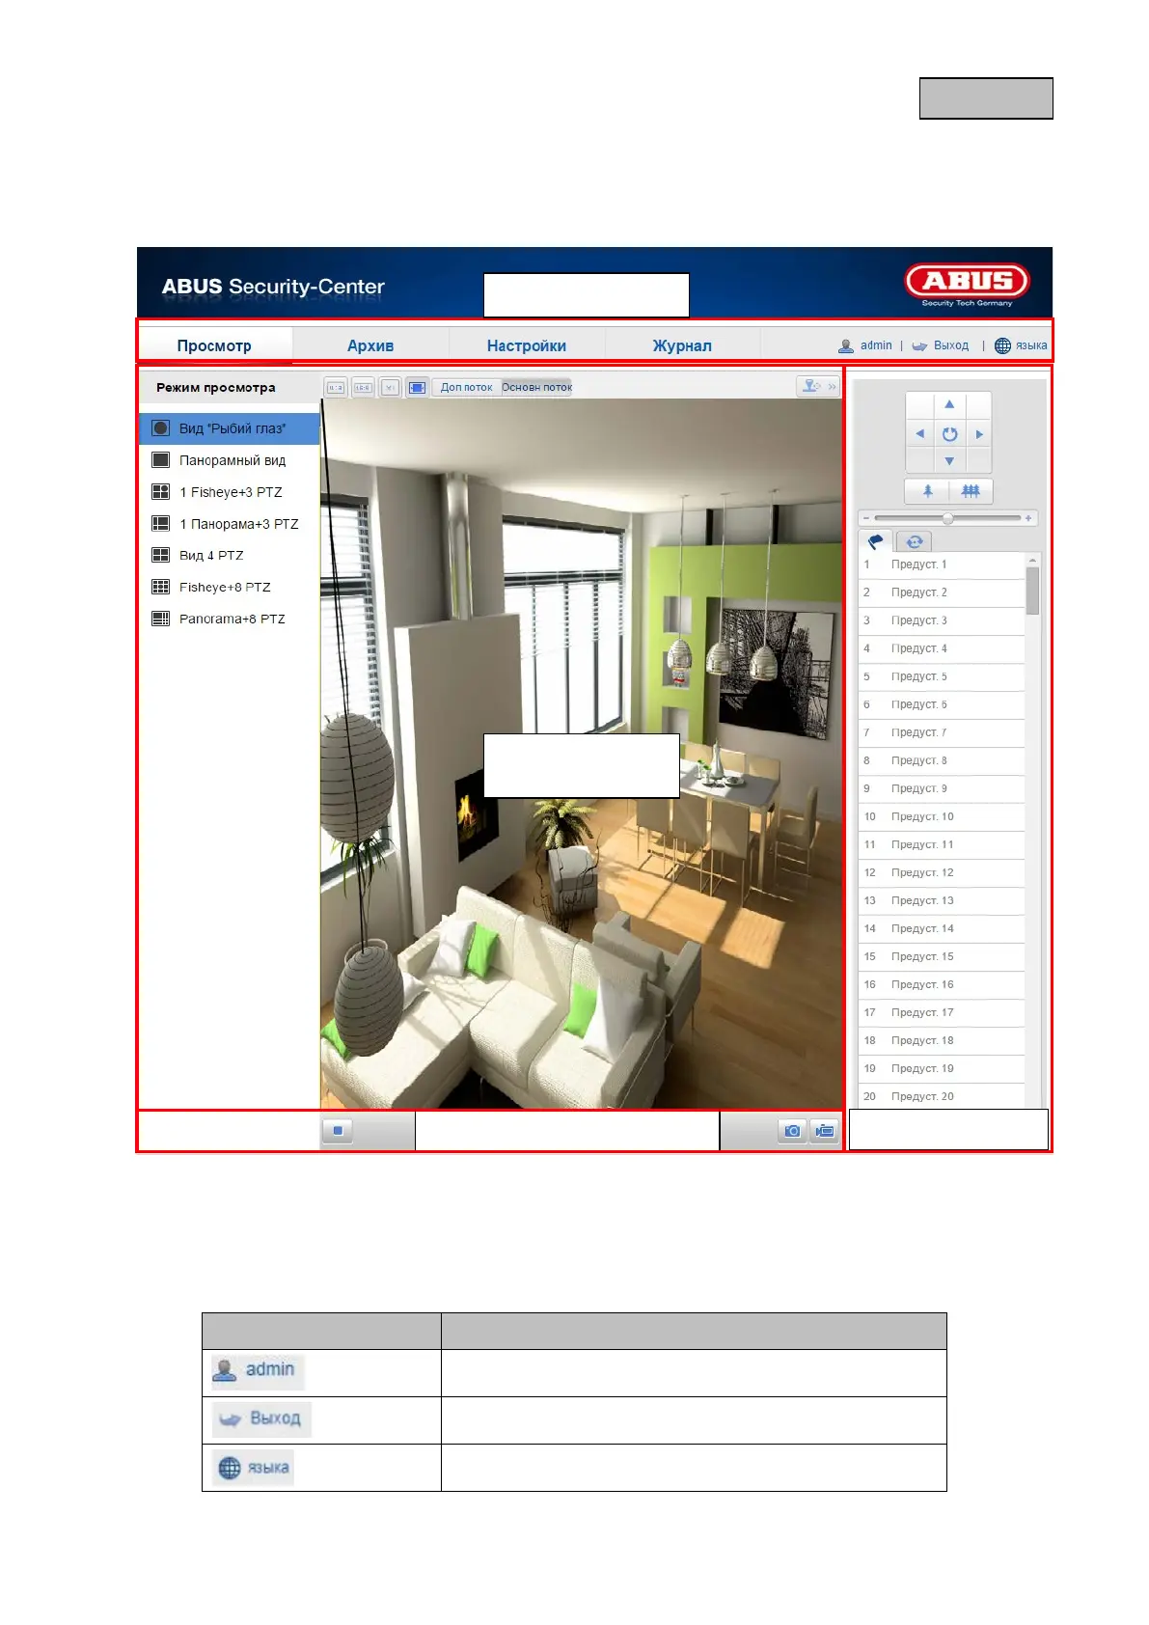Select preset Предуст. 4
1149x1625 pixels.
942,648
